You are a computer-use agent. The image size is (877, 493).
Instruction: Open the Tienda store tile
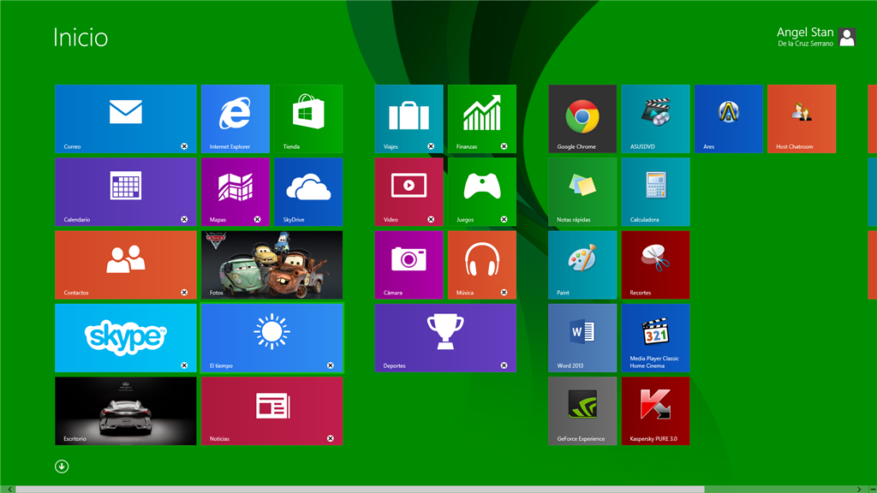[x=308, y=118]
